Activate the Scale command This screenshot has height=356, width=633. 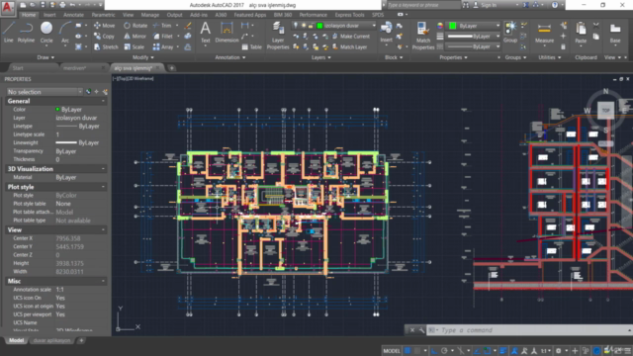[x=135, y=46]
